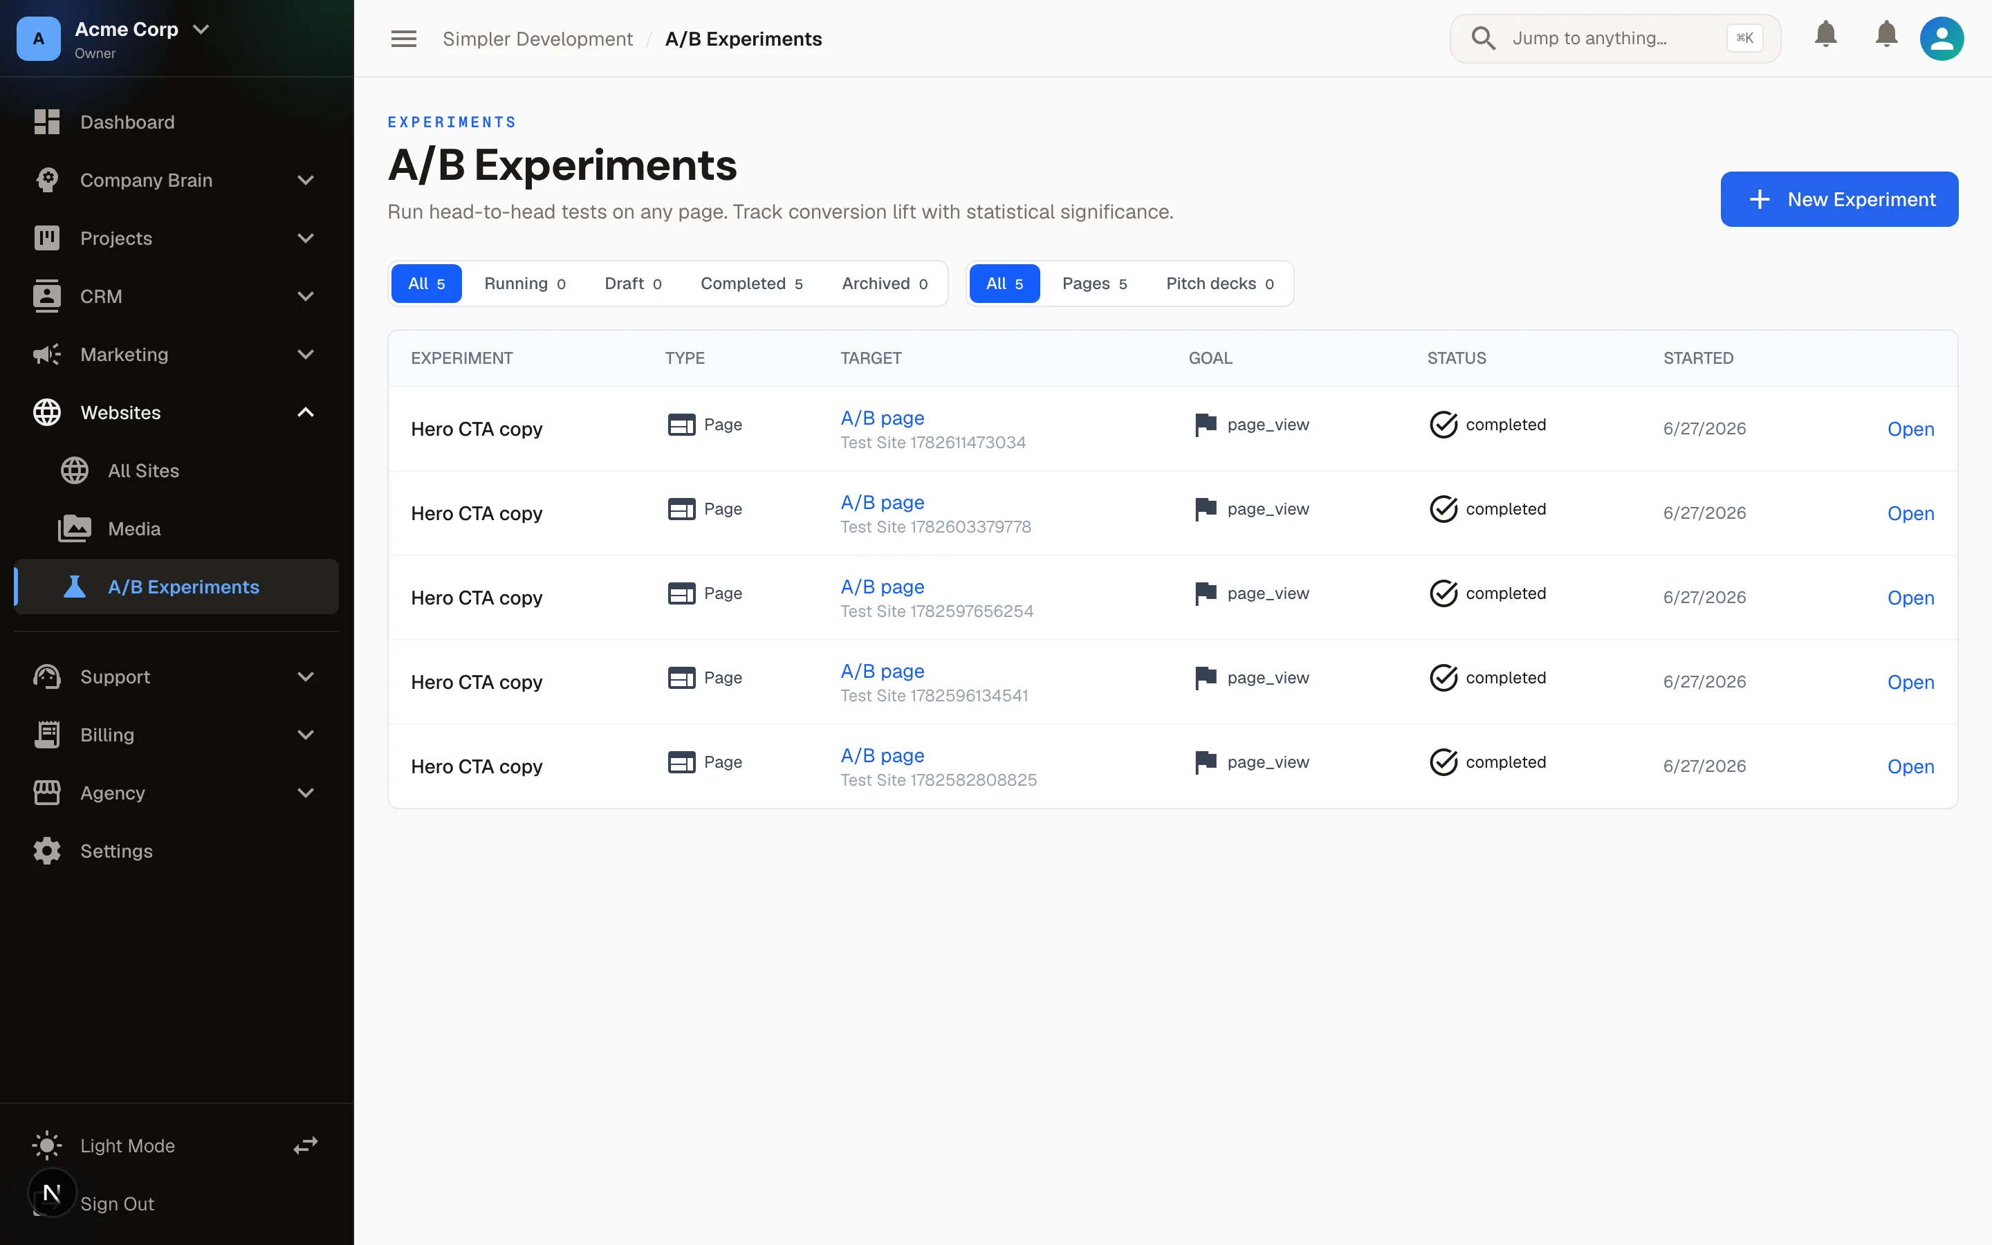1992x1245 pixels.
Task: Open A/B page link above Test Site 1782611473034
Action: click(x=882, y=418)
